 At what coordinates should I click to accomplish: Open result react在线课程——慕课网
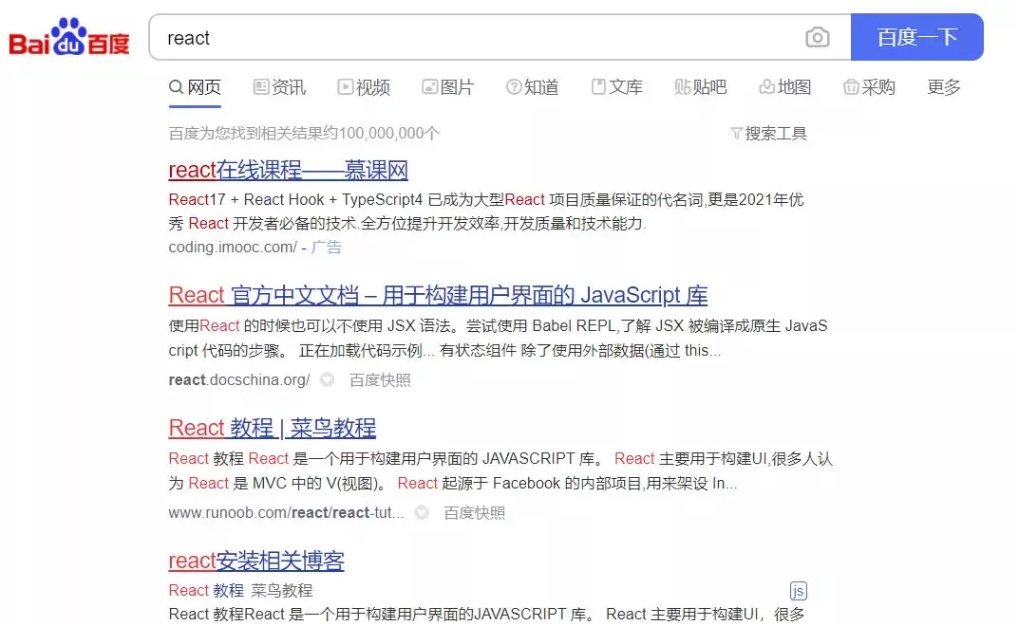(x=288, y=170)
